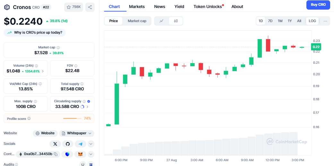Click the second audit badge icon
Image resolution: width=334 pixels, height=166 pixels.
[91, 164]
